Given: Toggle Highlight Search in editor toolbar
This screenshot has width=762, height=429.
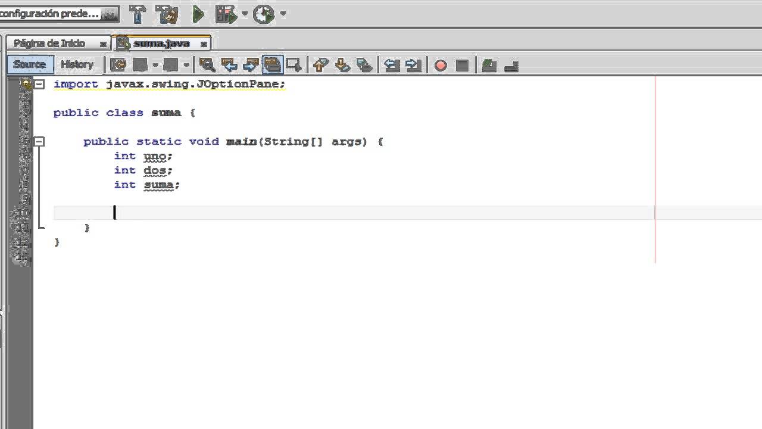Looking at the screenshot, I should point(272,65).
